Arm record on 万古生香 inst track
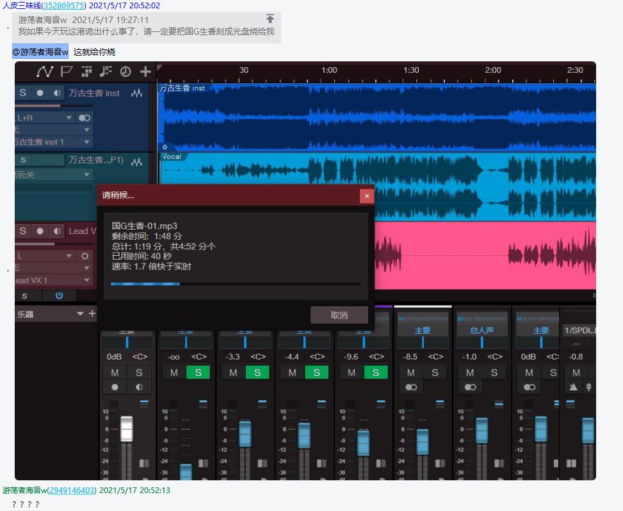 click(x=40, y=93)
